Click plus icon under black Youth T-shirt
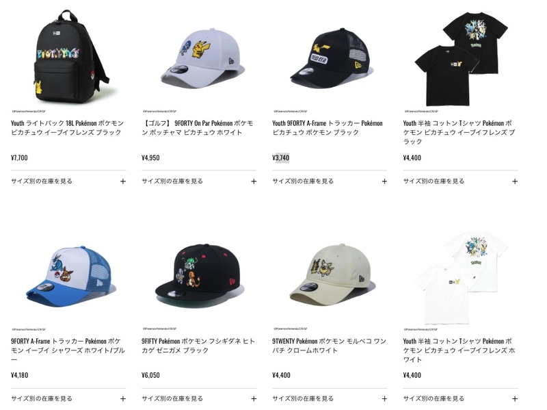 pos(515,181)
